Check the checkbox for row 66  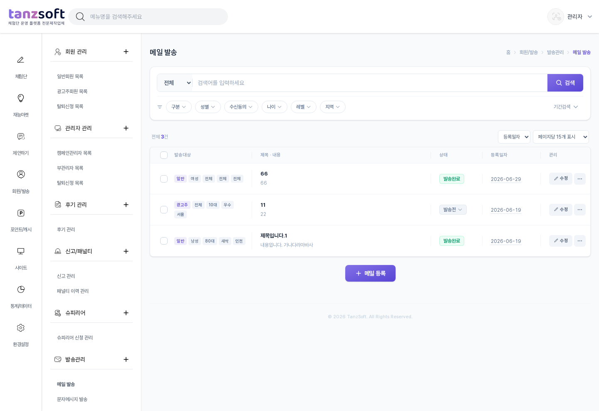[164, 179]
